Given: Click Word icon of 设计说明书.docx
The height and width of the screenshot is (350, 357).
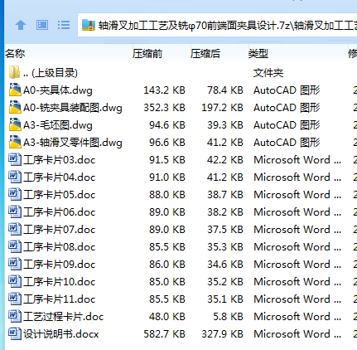Looking at the screenshot, I should coord(15,333).
